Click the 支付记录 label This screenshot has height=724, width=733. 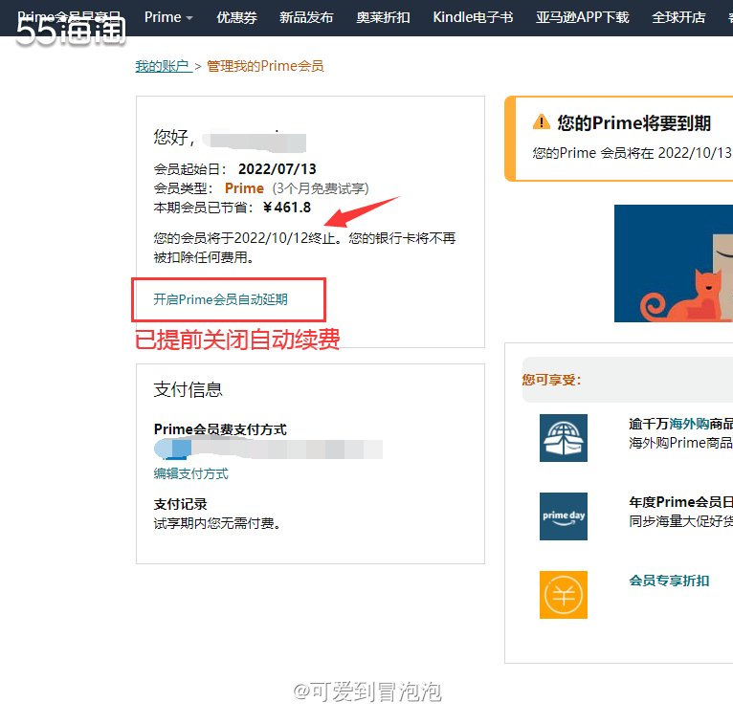181,504
